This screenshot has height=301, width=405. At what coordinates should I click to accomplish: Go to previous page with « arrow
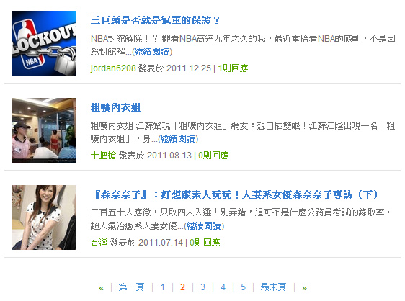coord(101,287)
